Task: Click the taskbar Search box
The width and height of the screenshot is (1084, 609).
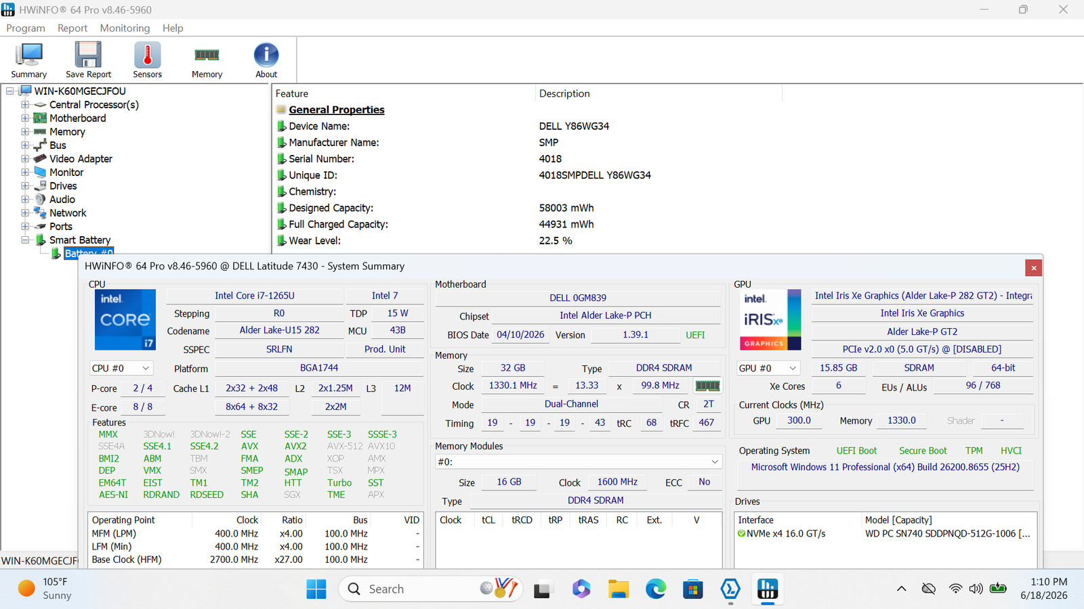Action: pos(430,589)
